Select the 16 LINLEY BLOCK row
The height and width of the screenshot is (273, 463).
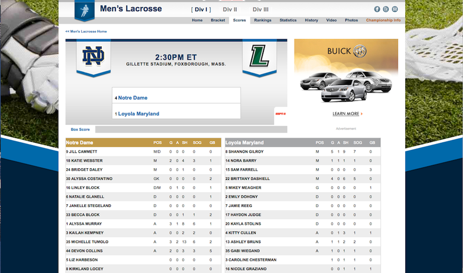[x=143, y=188]
